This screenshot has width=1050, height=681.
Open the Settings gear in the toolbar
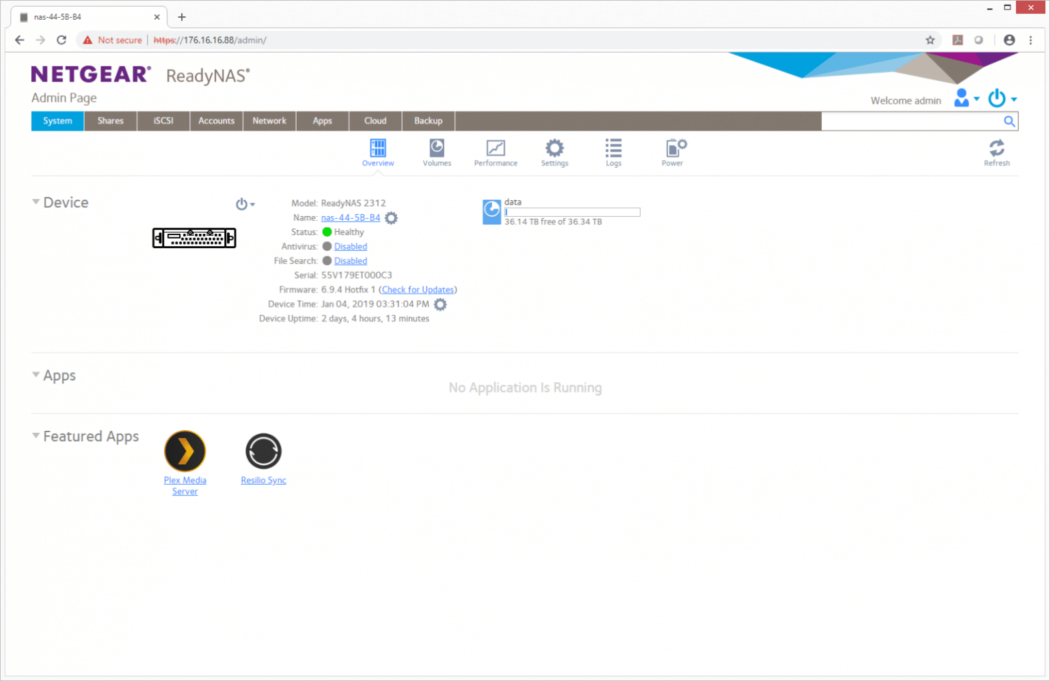tap(554, 148)
